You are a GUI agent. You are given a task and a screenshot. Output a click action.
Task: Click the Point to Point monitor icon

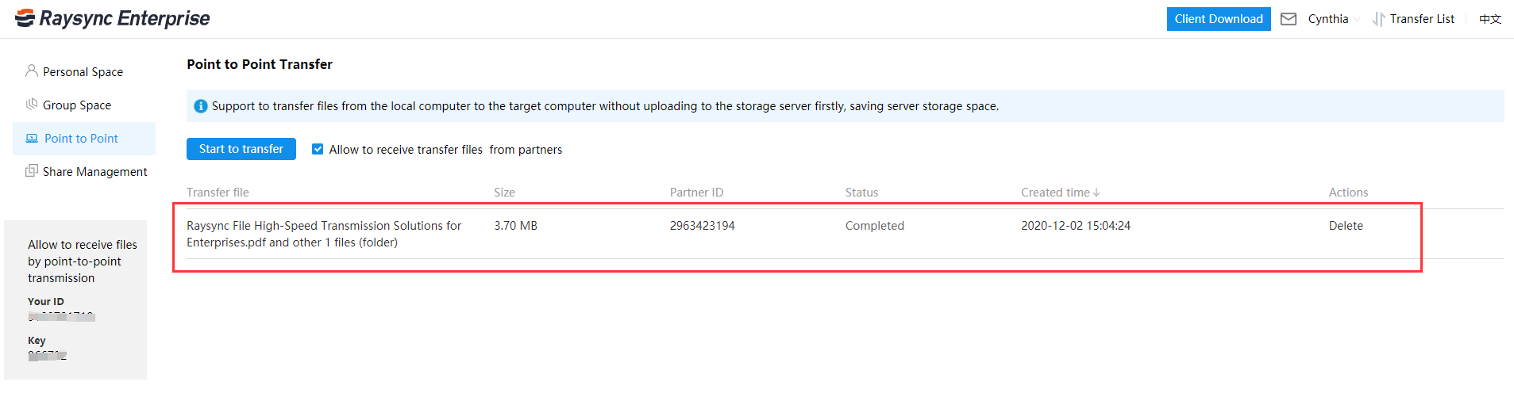point(32,138)
